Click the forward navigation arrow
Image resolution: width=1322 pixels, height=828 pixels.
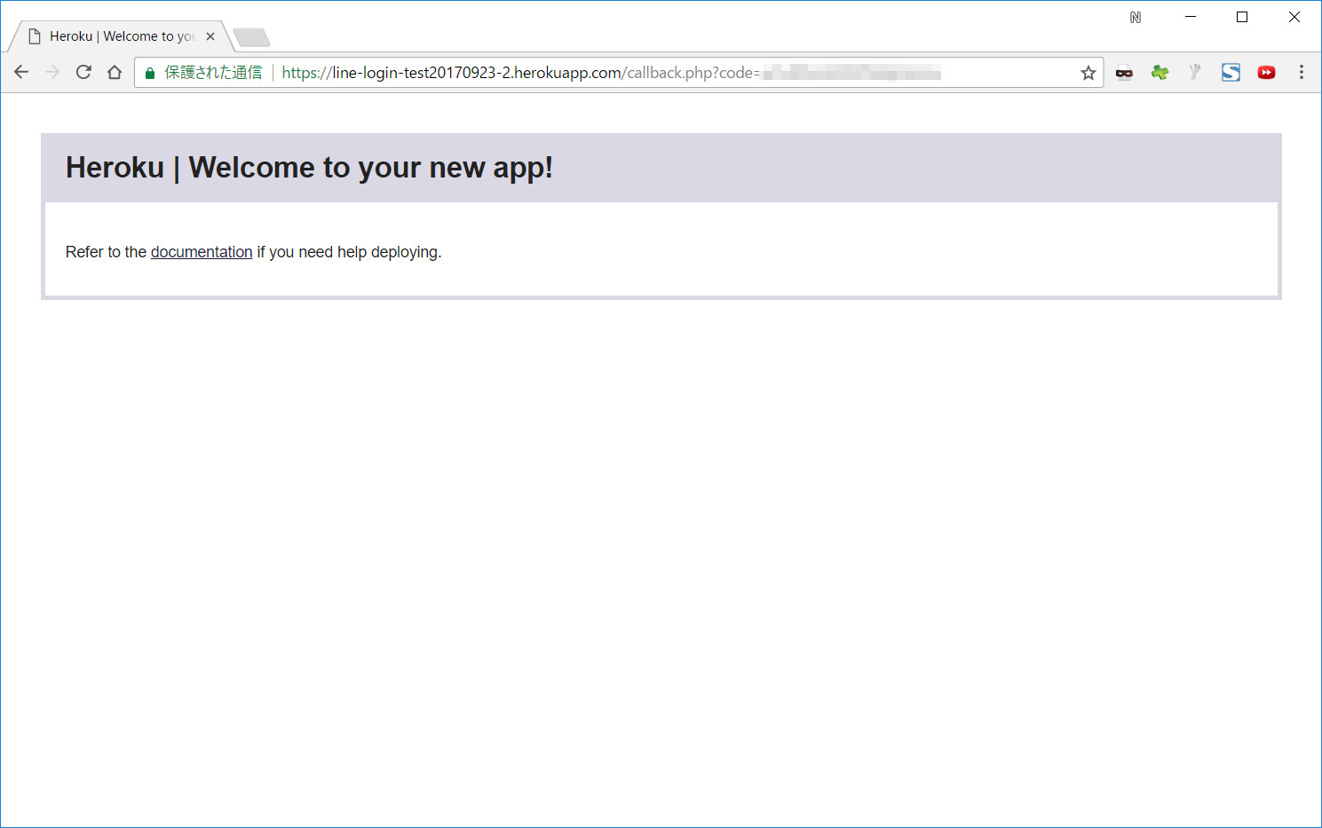(52, 73)
